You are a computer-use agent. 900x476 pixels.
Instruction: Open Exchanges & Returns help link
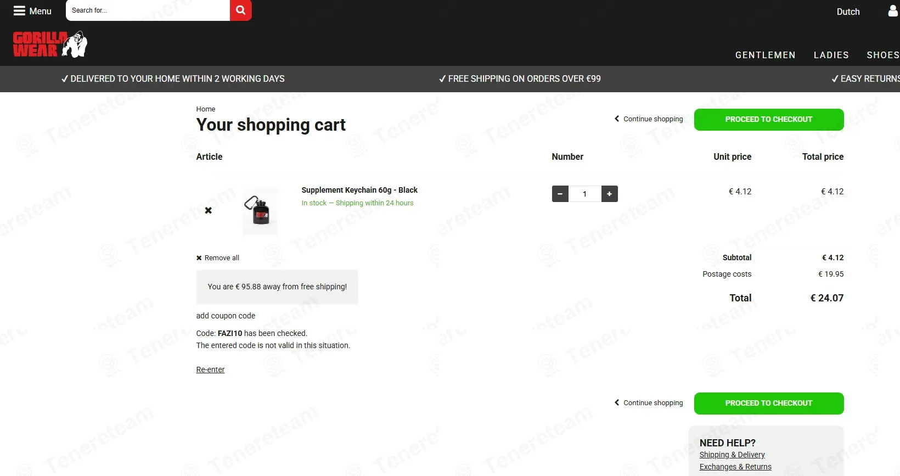(735, 467)
